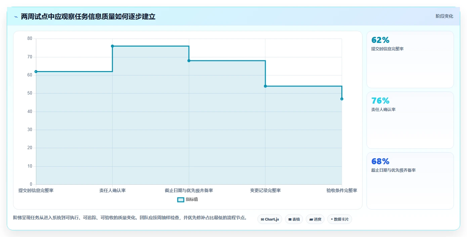
Task: Click the lightning icon beside the title
Action: coord(16,17)
